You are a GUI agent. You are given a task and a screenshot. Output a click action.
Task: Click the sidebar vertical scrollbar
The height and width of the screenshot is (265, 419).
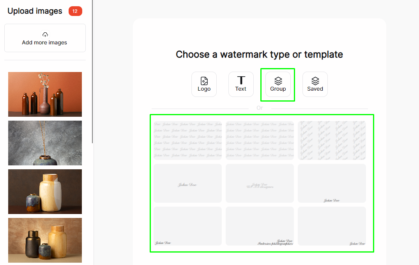(92, 72)
